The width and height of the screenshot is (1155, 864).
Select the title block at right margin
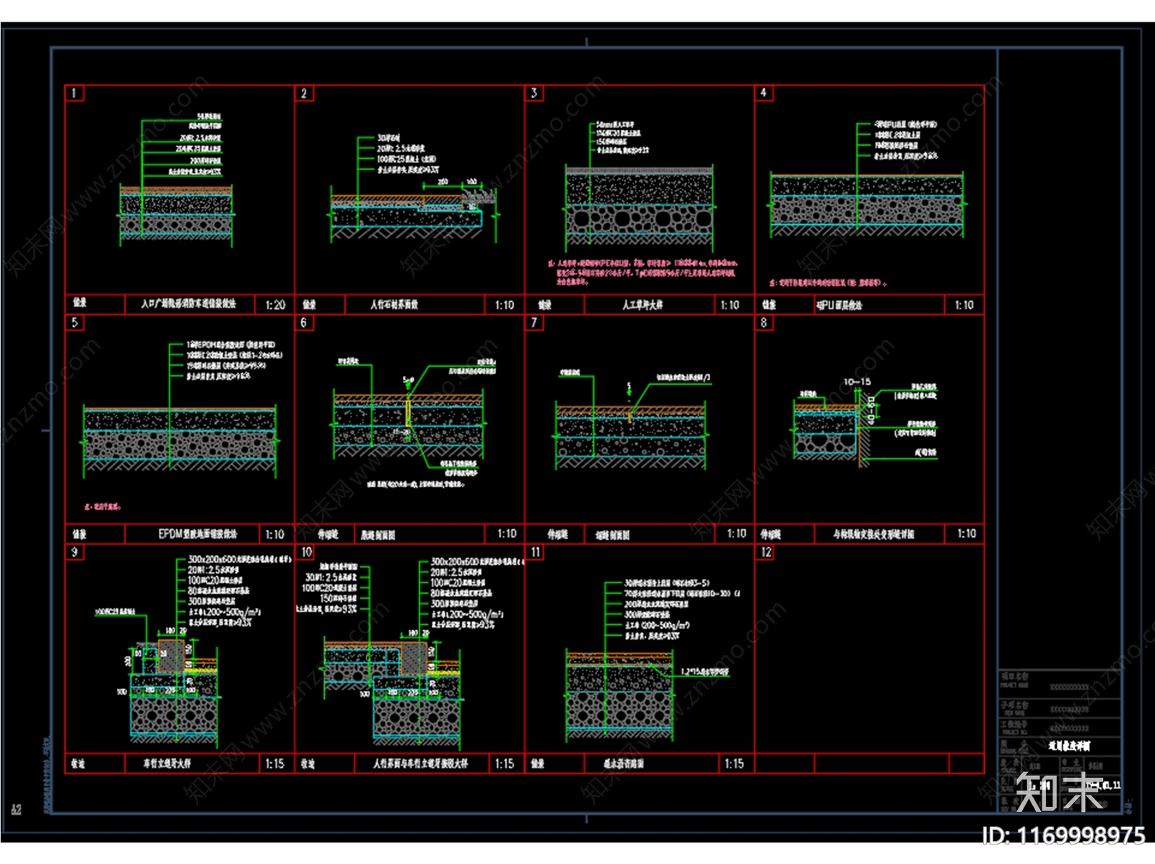pos(1060,740)
